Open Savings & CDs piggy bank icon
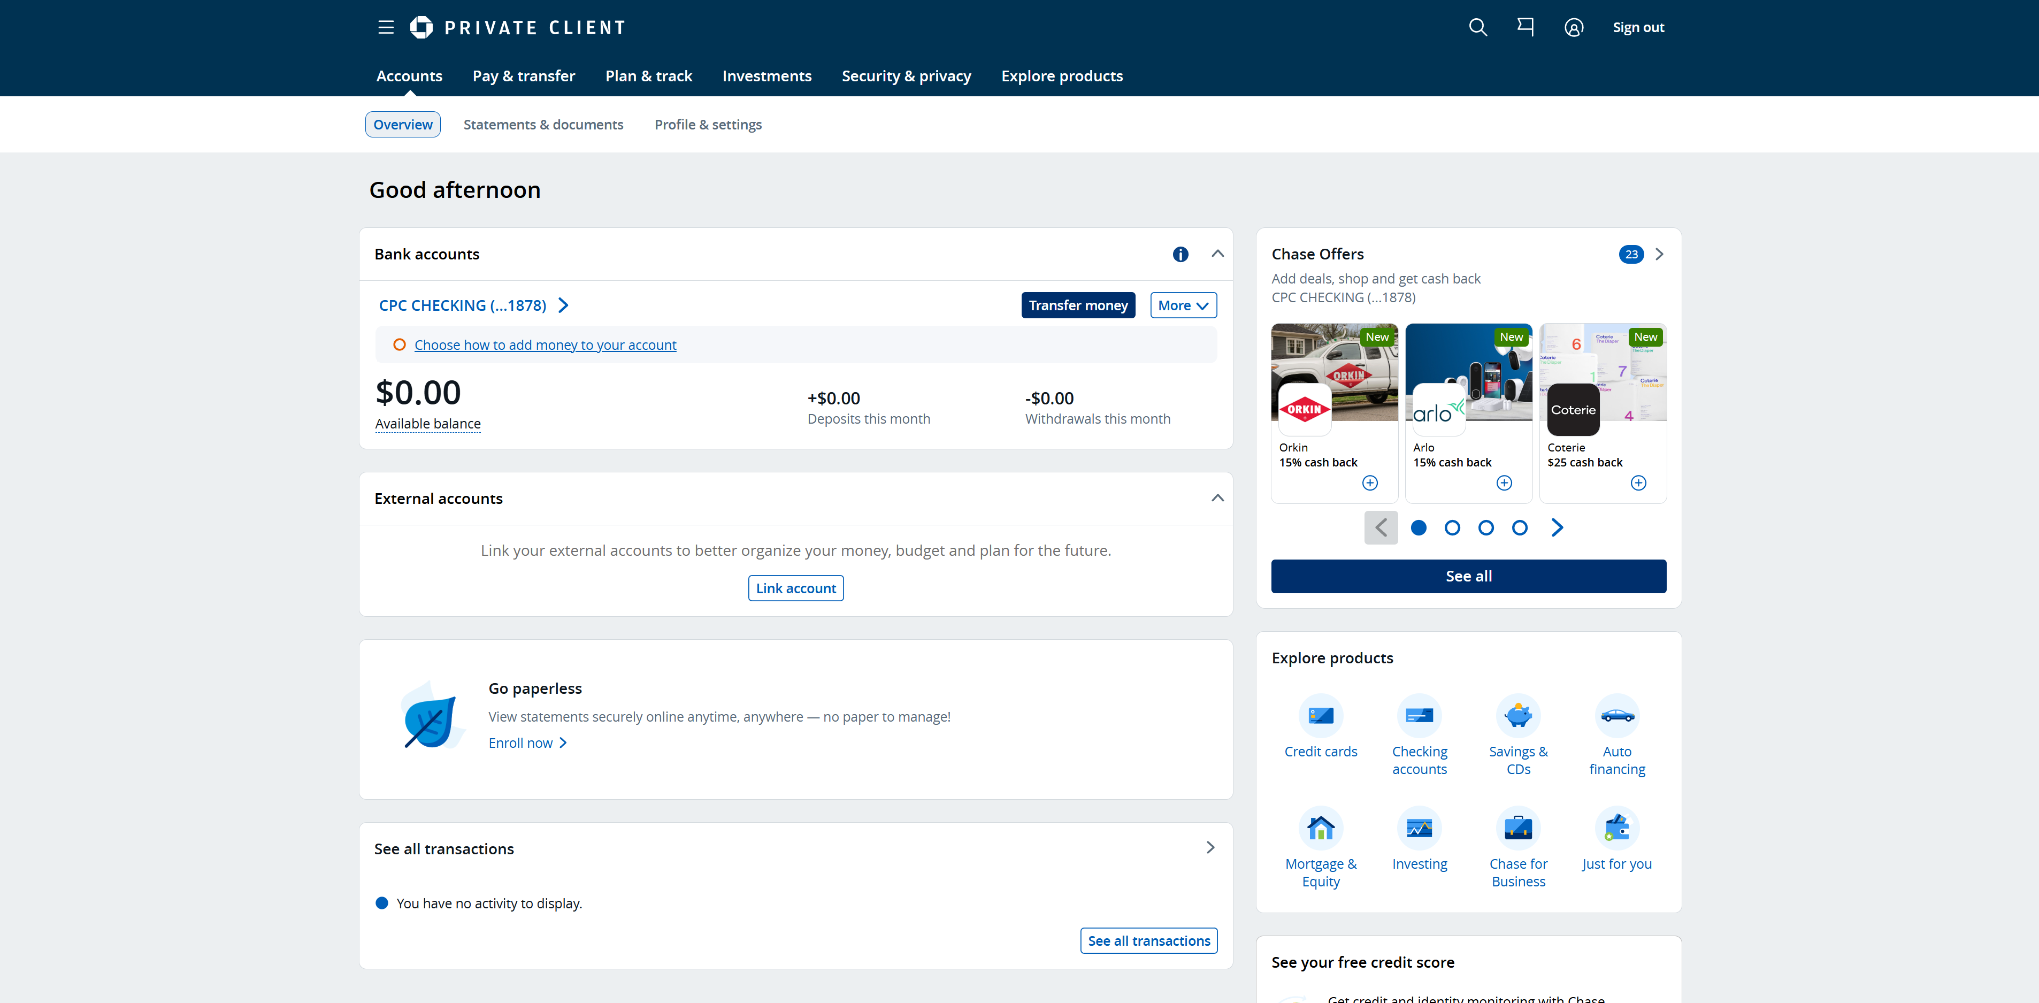2039x1003 pixels. (1518, 716)
